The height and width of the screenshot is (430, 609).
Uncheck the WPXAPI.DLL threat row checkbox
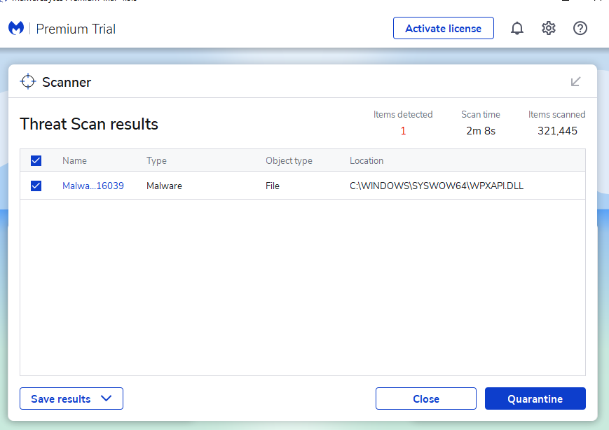tap(36, 186)
